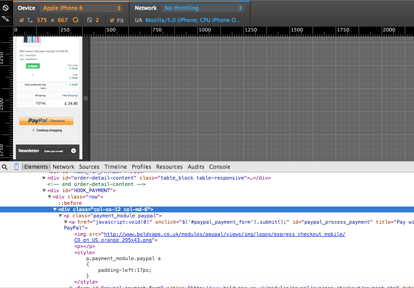
Task: Click the 50W Innokin Disrupter product title
Action: tap(44, 51)
